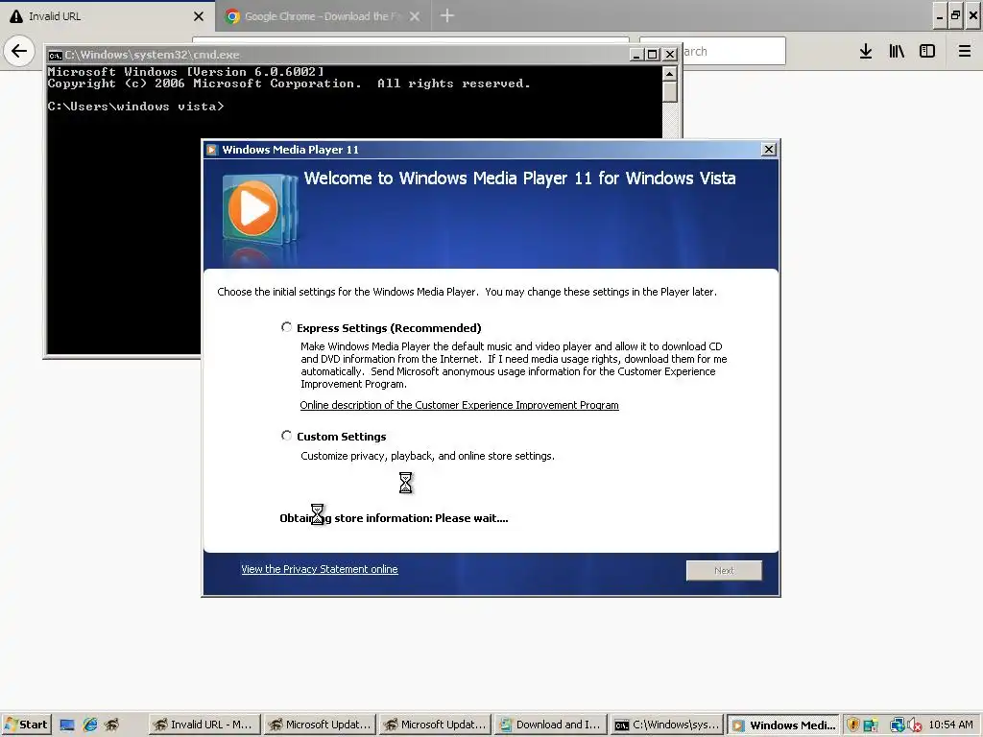Toggle the browser sidebar icon
The image size is (983, 737).
pos(927,52)
